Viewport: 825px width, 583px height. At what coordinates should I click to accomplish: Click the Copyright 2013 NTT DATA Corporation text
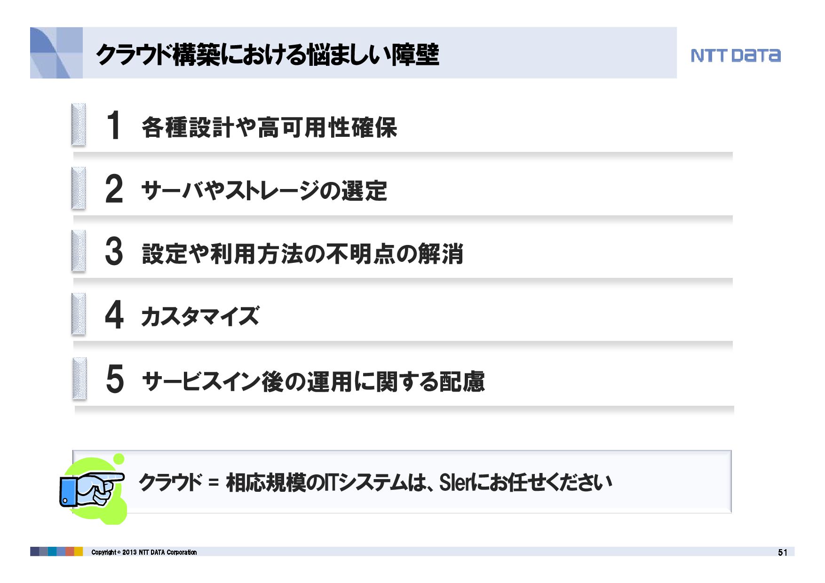point(144,552)
